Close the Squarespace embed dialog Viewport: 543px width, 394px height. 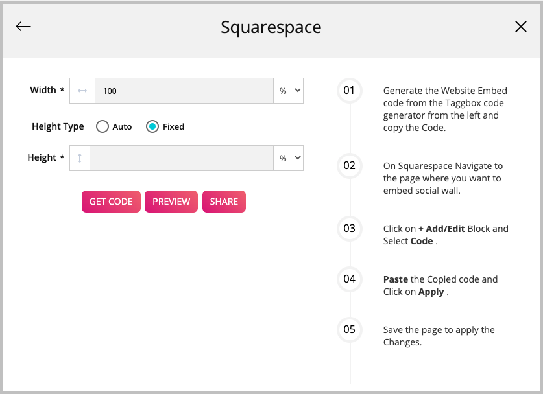pyautogui.click(x=520, y=27)
